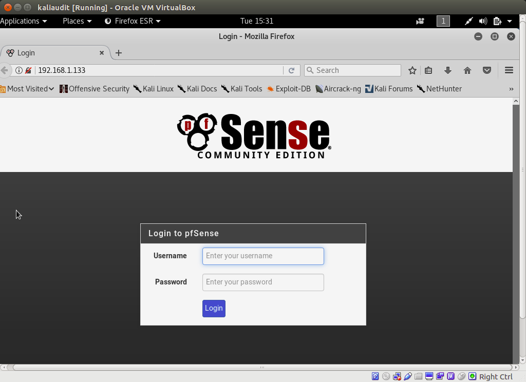
Task: Select the Login browser tab
Action: 55,53
